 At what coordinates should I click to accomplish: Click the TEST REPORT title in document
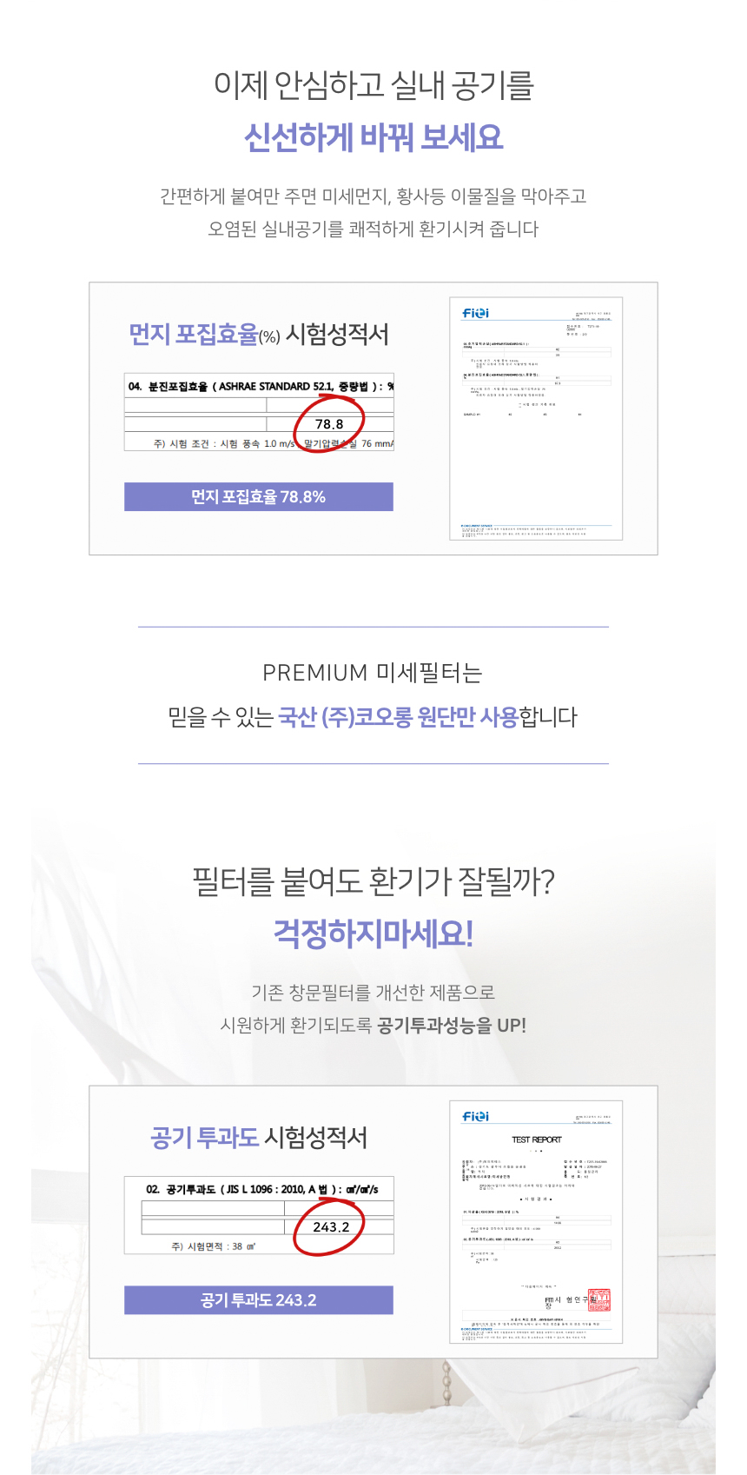537,1139
